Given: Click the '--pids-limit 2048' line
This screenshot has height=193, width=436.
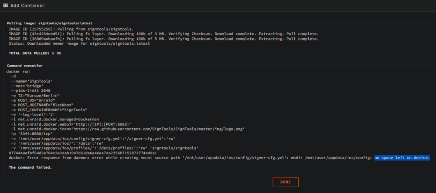Looking at the screenshot, I should [31, 91].
